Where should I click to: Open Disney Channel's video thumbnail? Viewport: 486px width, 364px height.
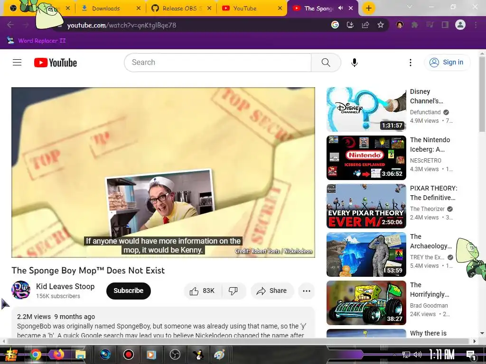[x=366, y=109]
